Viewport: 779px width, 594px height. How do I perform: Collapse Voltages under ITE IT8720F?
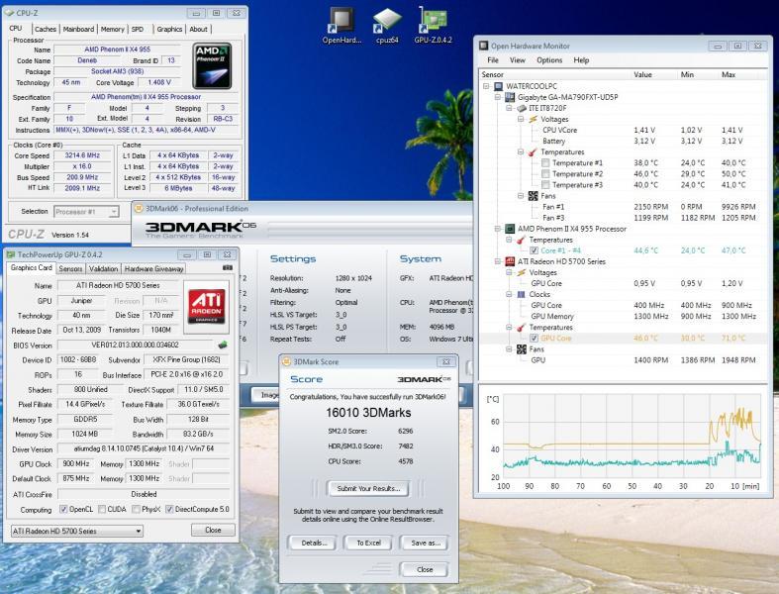pos(521,120)
